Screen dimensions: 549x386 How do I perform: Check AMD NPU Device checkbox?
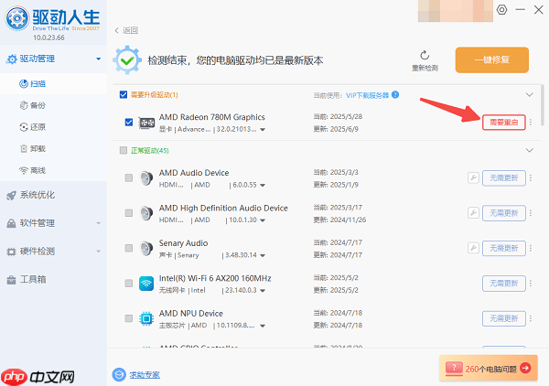129,318
